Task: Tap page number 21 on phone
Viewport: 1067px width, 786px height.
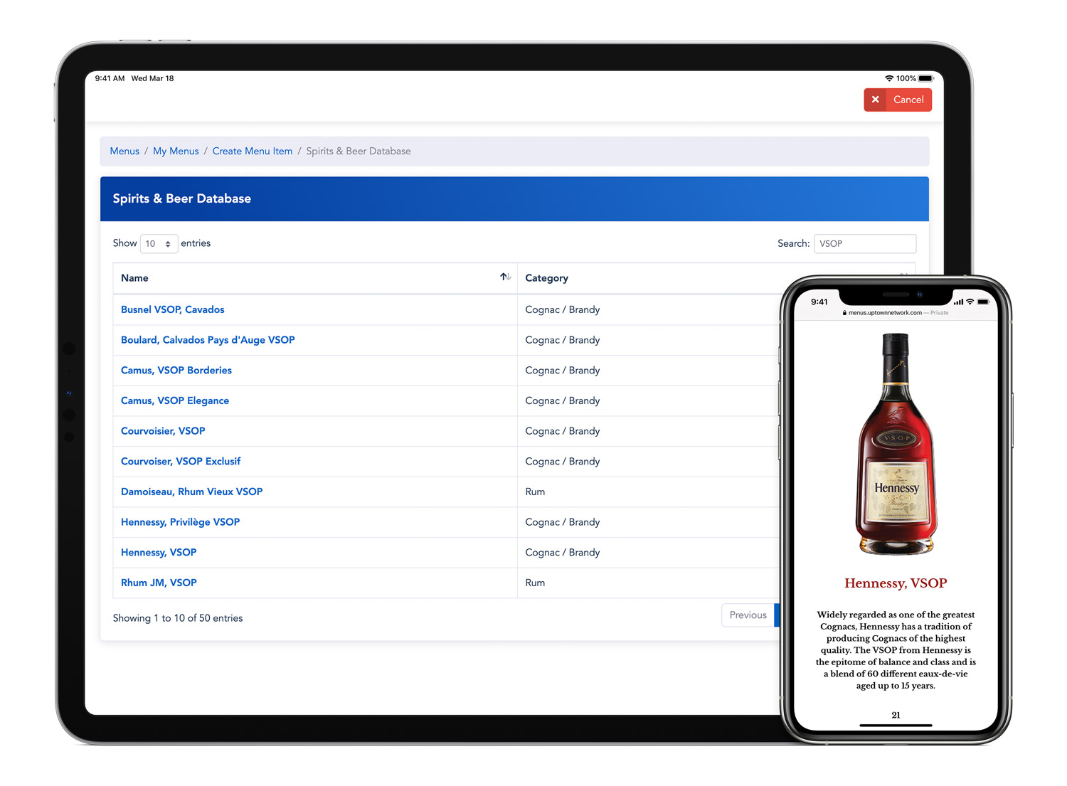Action: coord(896,715)
